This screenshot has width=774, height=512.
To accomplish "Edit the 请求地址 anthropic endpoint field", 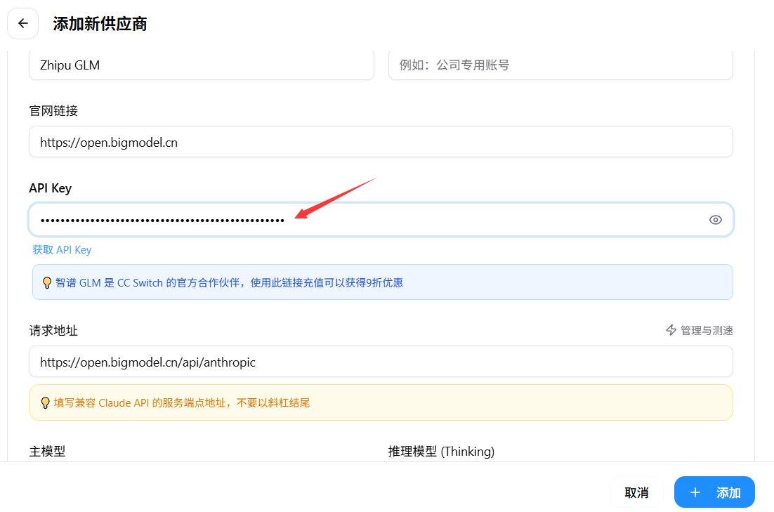I will coord(381,362).
